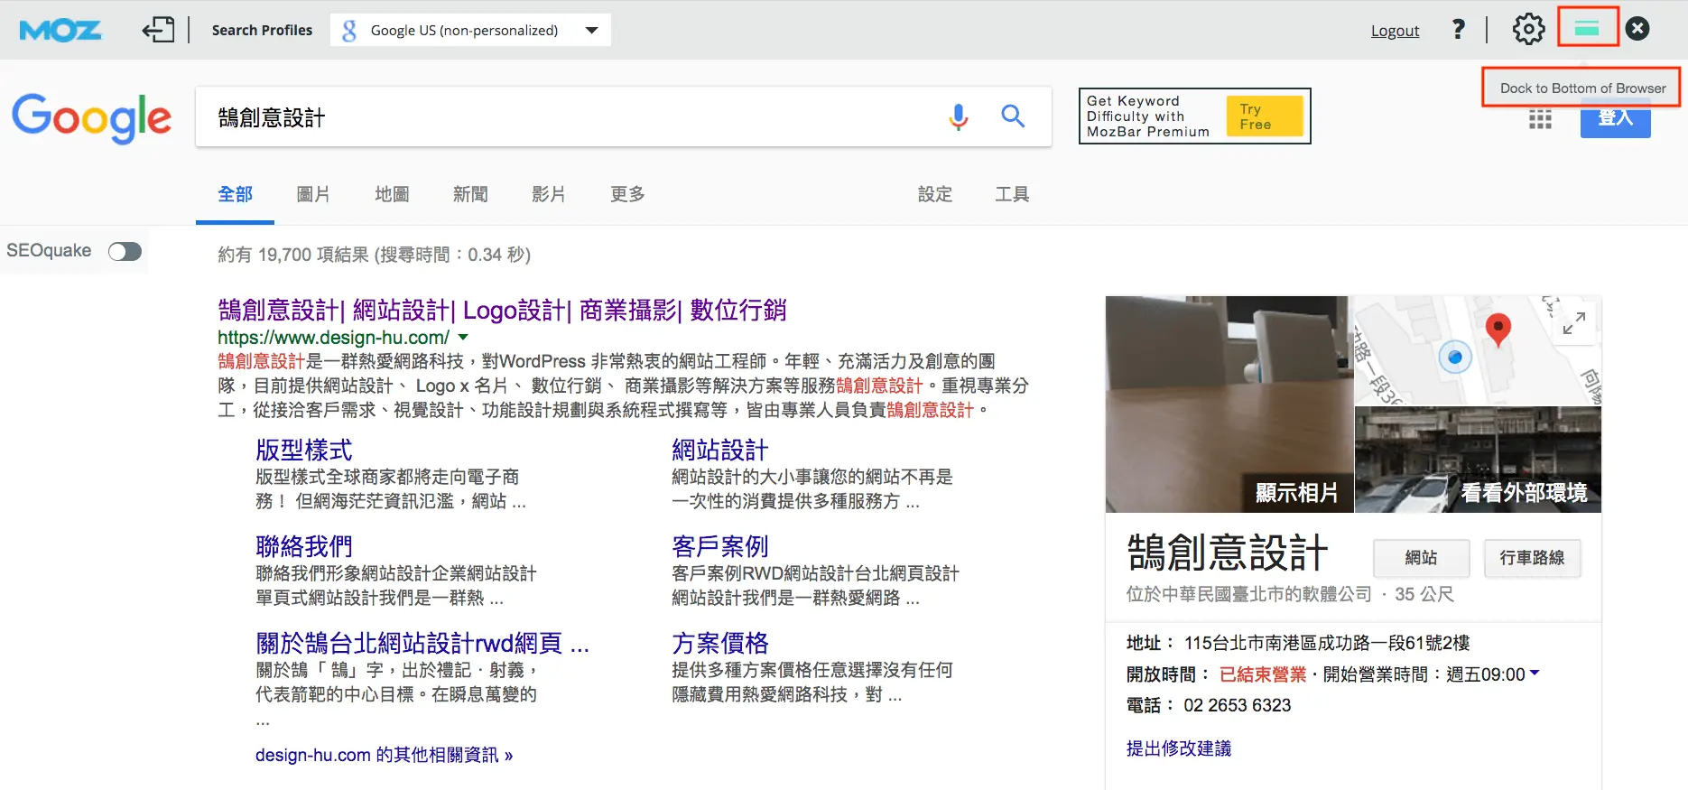Image resolution: width=1688 pixels, height=790 pixels.
Task: Open the 網站設計 sitelink
Action: [720, 450]
